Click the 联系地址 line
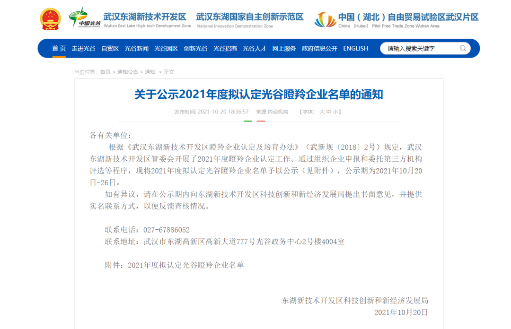This screenshot has height=329, width=511. point(225,242)
